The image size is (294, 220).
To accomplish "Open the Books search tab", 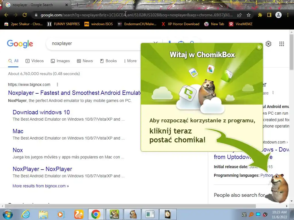I will point(108,61).
